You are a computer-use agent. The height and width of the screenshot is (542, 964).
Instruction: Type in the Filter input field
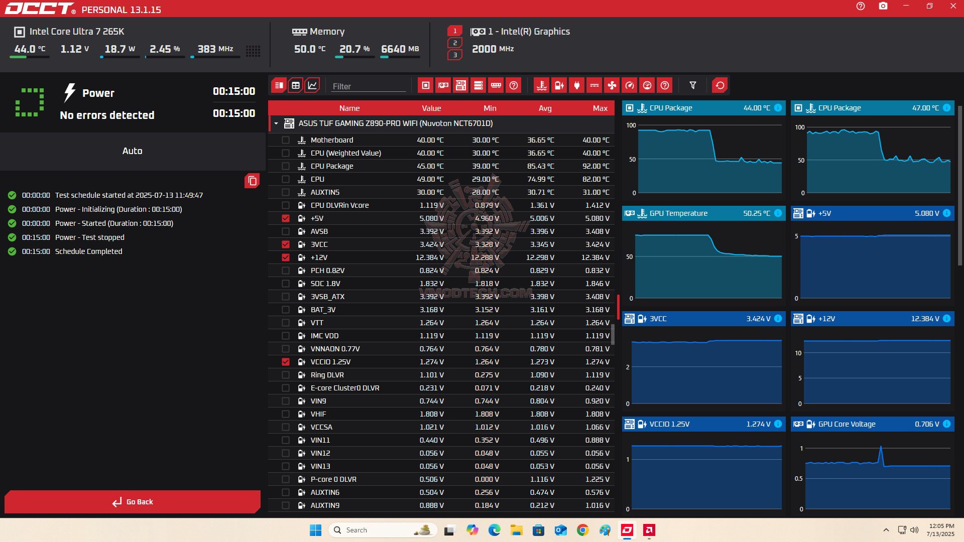(x=369, y=86)
